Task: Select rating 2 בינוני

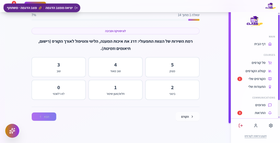Action: click(x=172, y=90)
